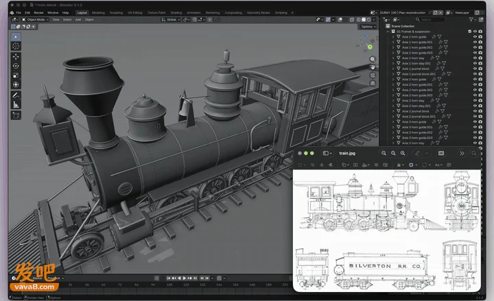
Task: Click Preview text style Aa tool
Action: [438, 165]
